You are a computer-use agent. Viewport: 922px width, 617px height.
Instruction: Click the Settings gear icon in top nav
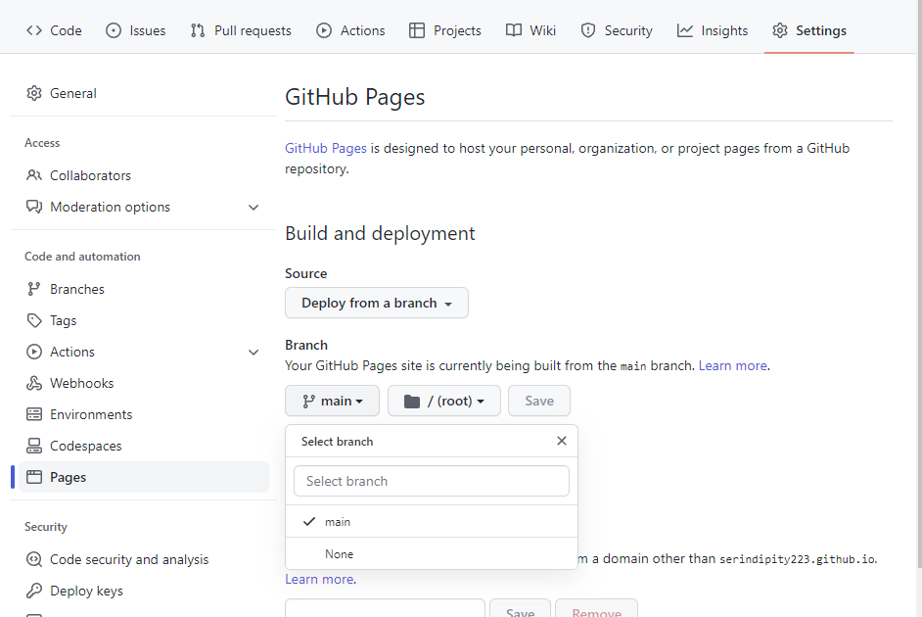point(780,30)
